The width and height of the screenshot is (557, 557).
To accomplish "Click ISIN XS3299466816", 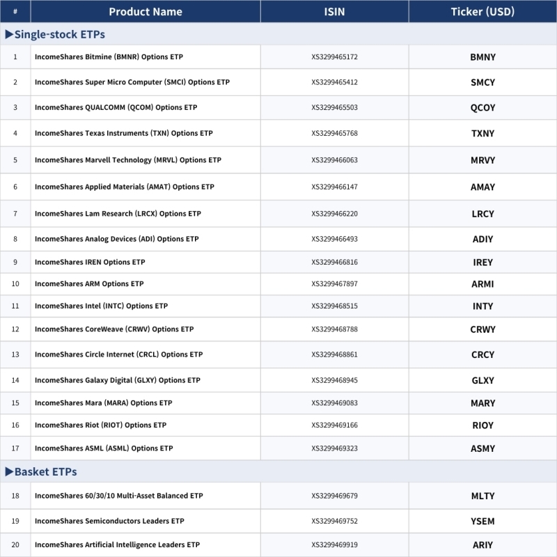I will 334,262.
